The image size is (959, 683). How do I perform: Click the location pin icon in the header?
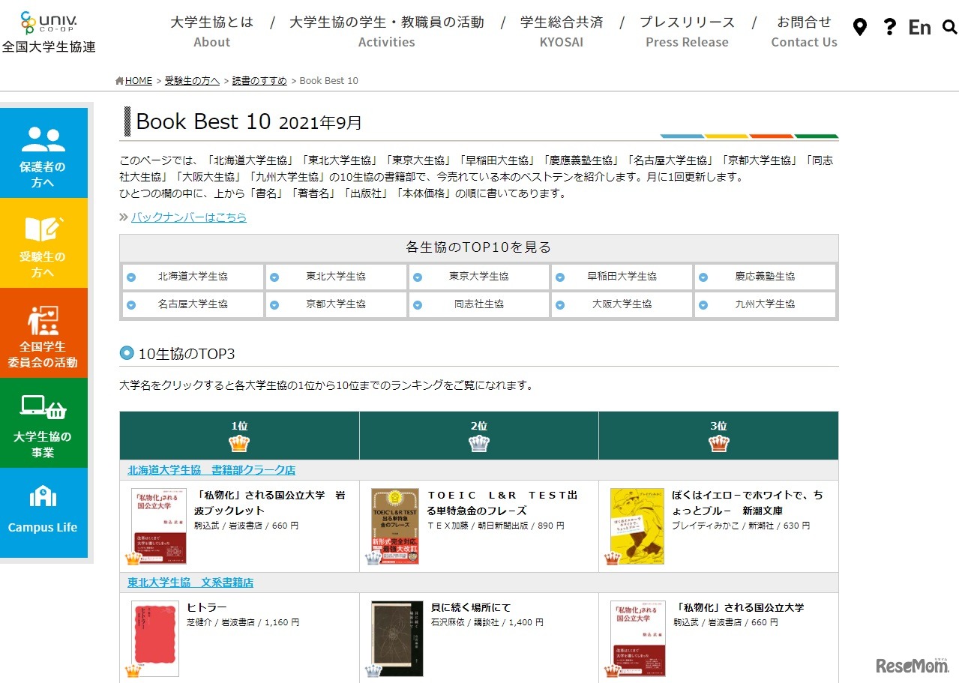pyautogui.click(x=859, y=27)
